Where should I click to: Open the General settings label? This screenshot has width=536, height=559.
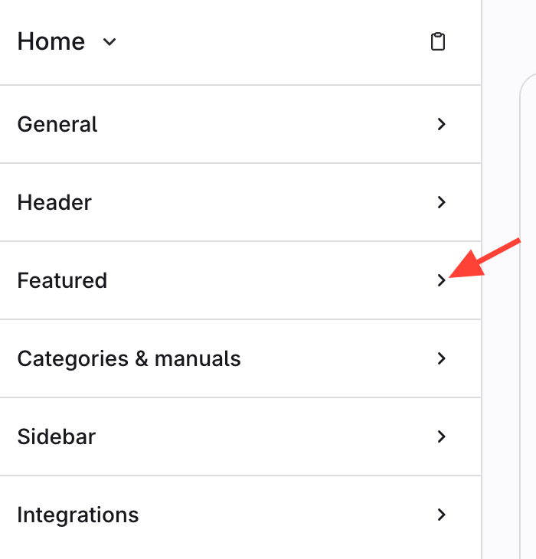click(x=57, y=124)
